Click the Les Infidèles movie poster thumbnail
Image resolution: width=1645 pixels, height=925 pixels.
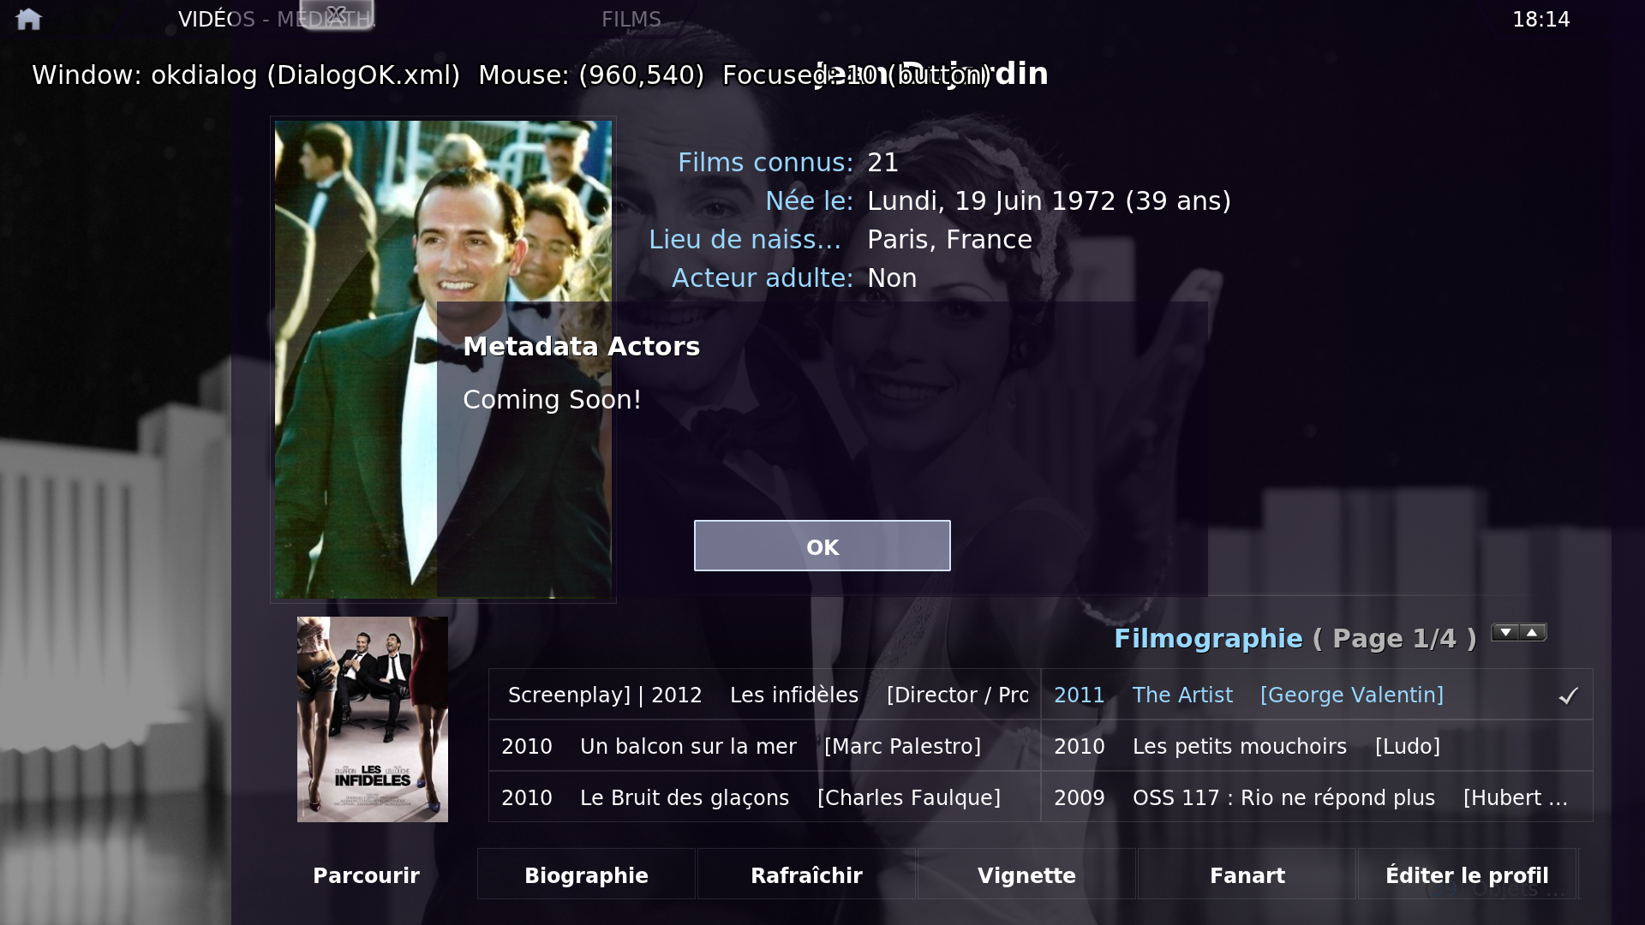click(373, 719)
